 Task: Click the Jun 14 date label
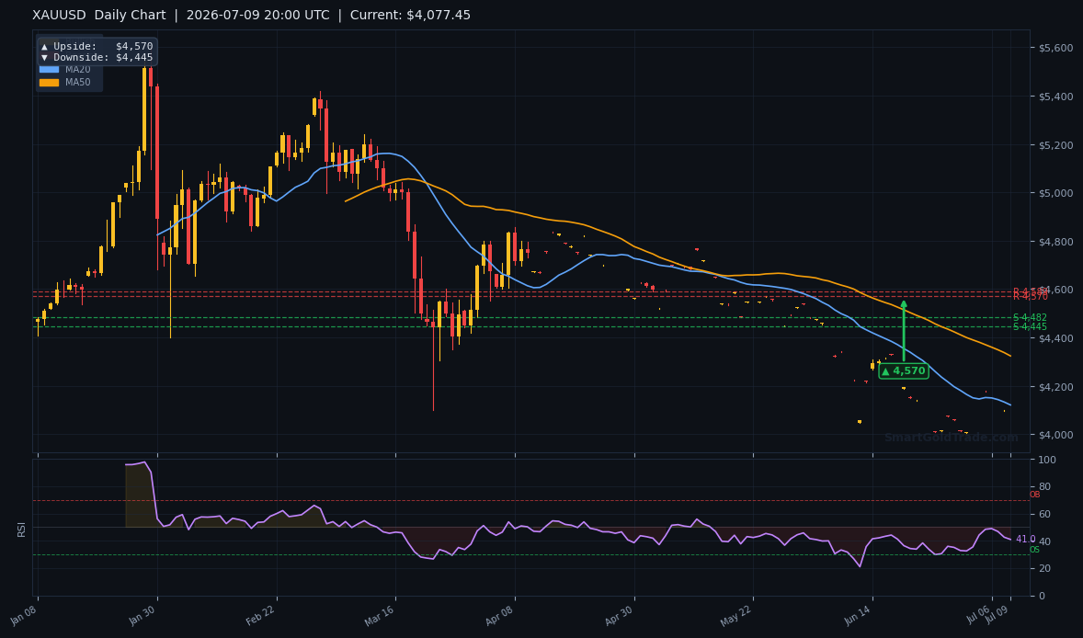[857, 615]
